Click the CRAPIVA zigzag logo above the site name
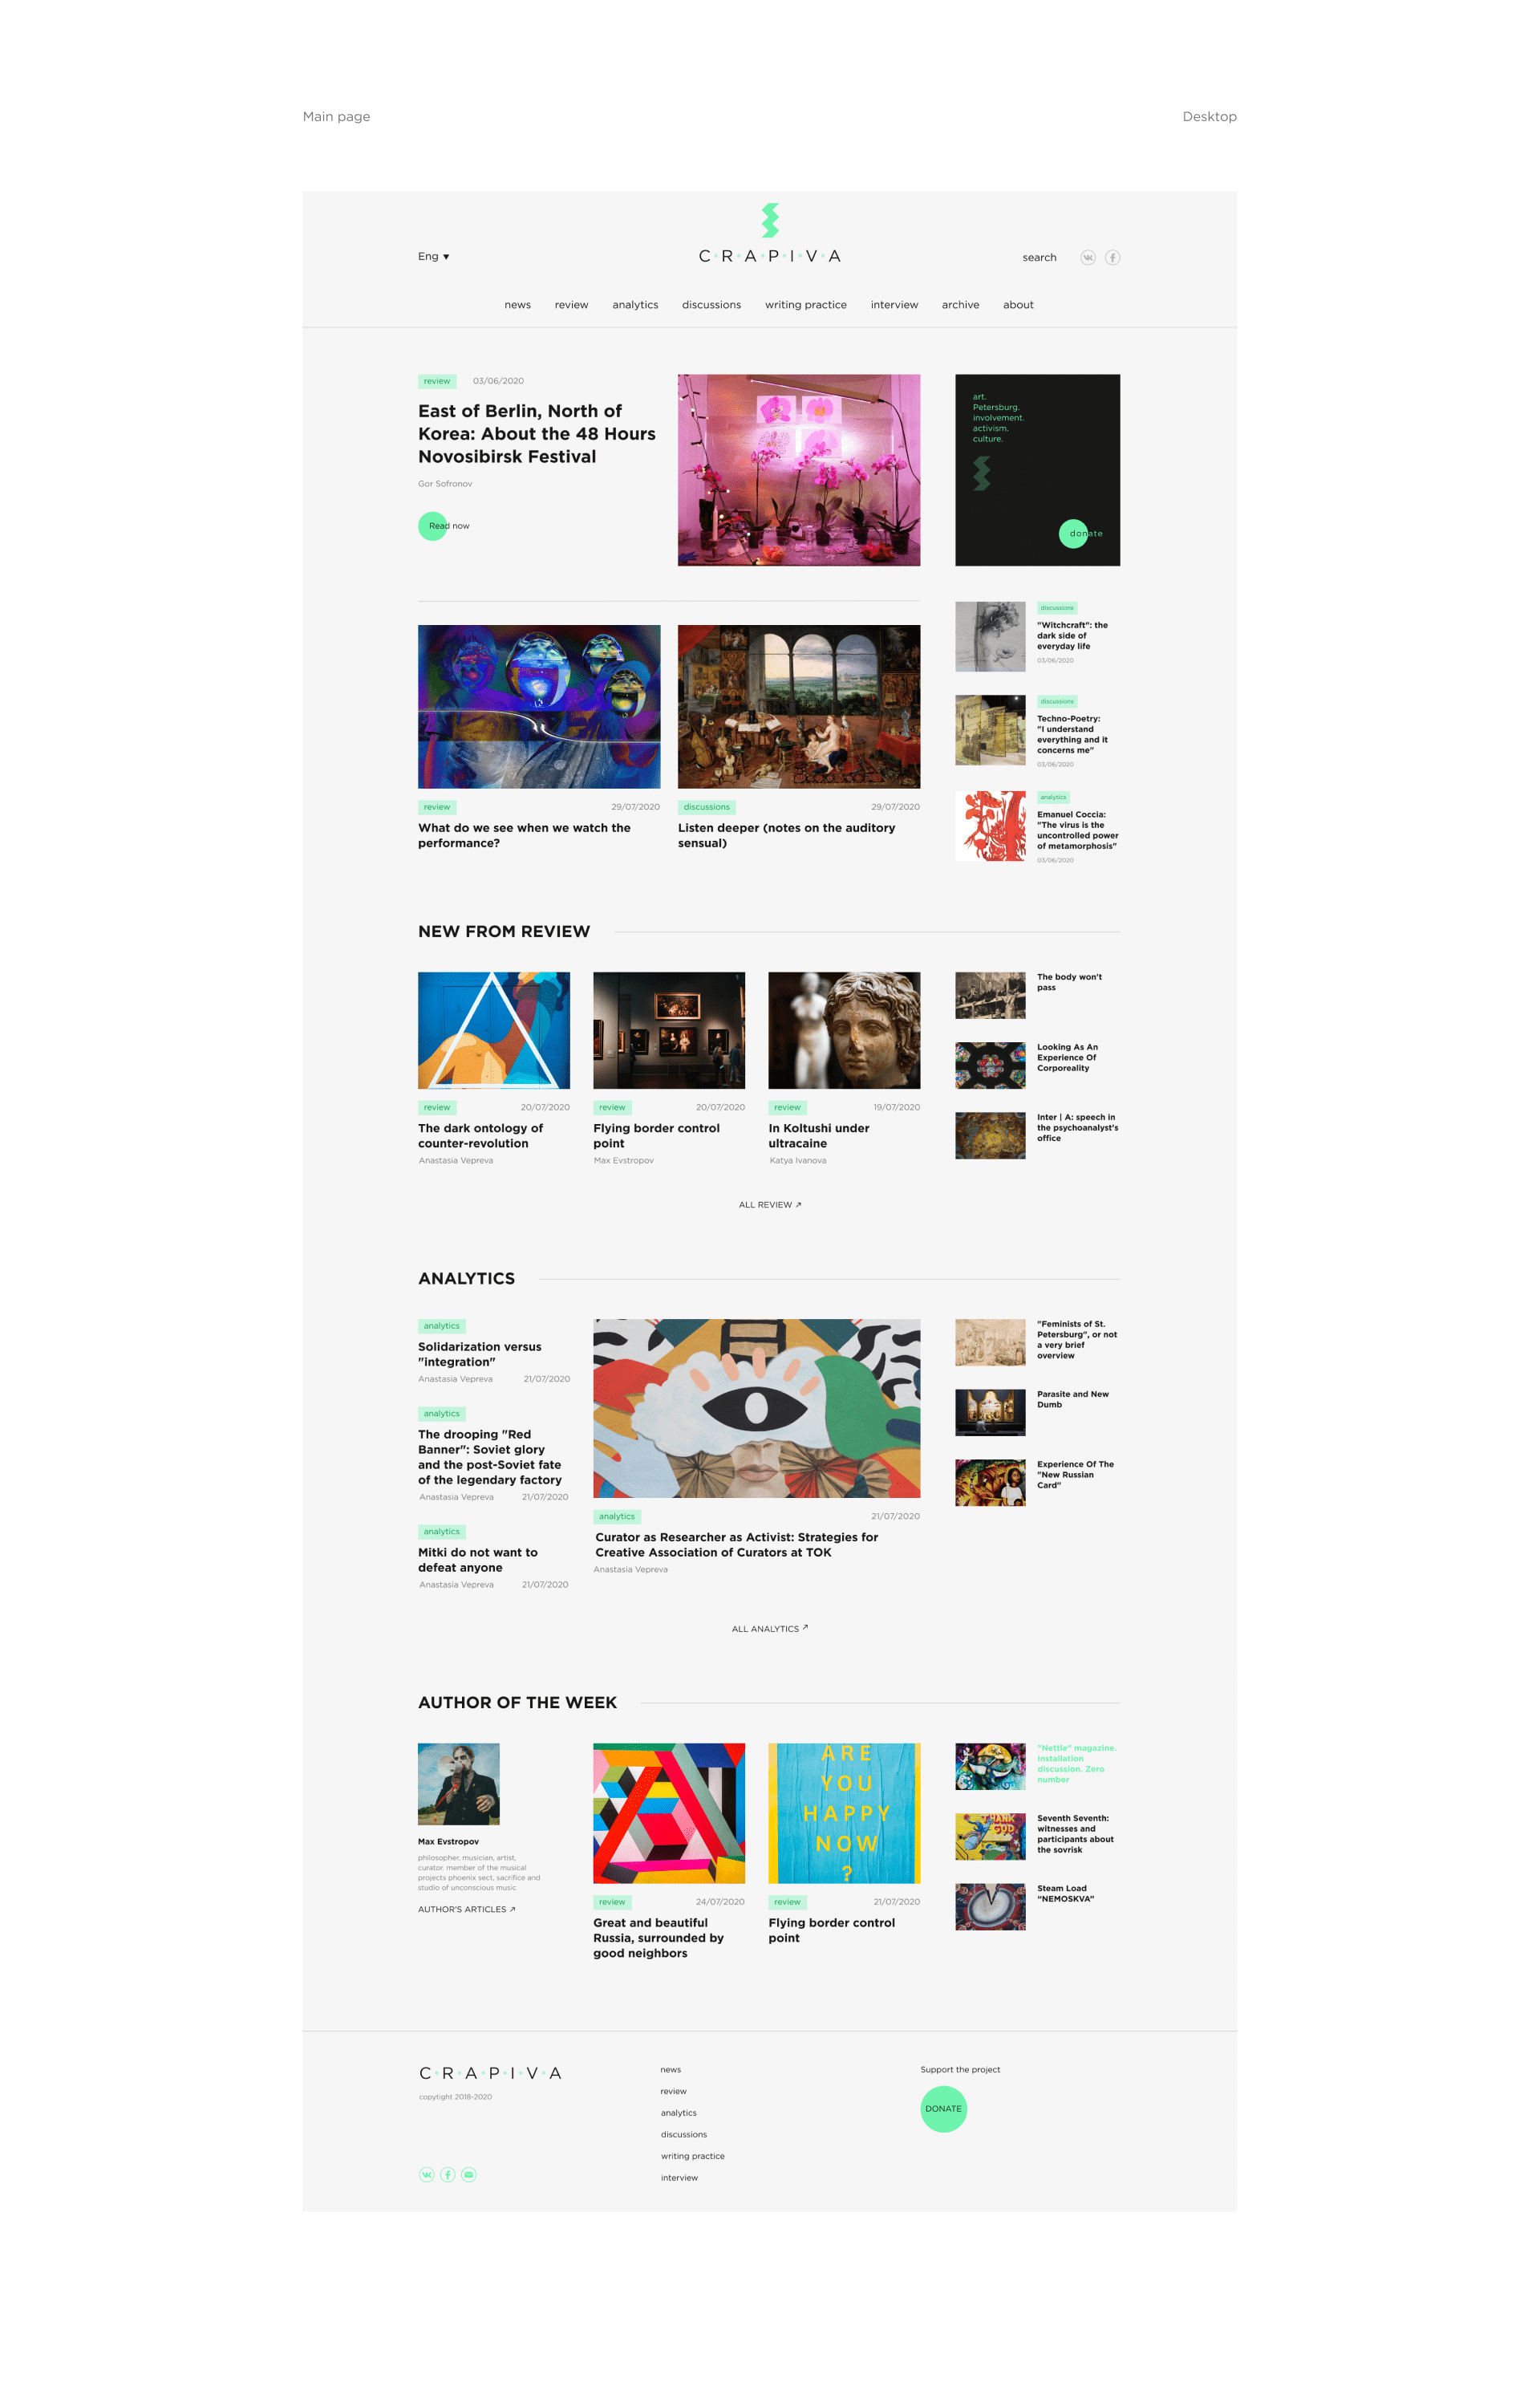The width and height of the screenshot is (1540, 2399). (770, 218)
